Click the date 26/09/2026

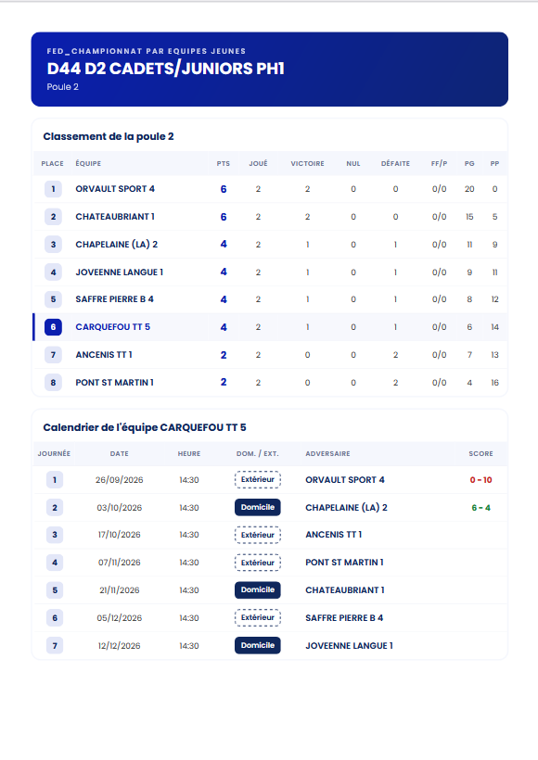[x=120, y=480]
